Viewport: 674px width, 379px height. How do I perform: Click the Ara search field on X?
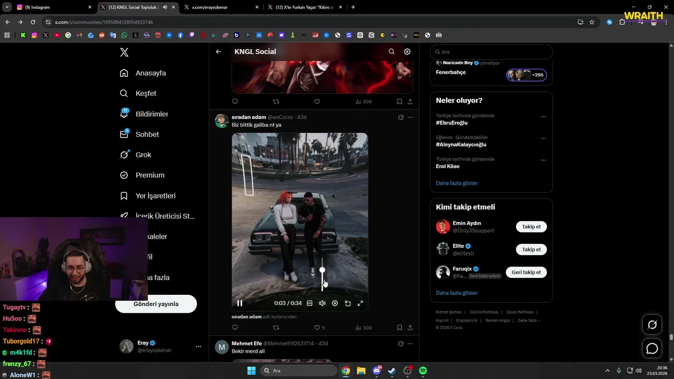point(491,52)
